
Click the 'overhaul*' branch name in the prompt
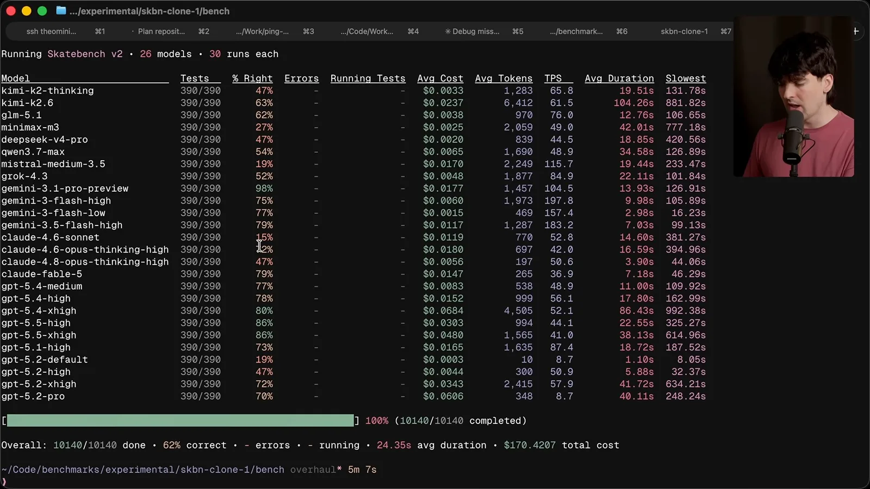(316, 469)
